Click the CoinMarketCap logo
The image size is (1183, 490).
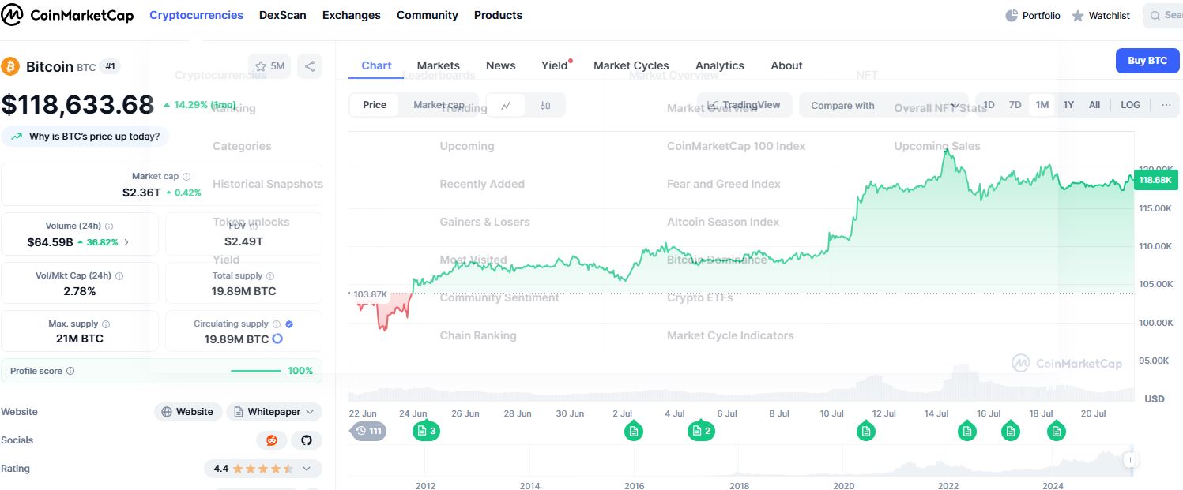(x=68, y=16)
